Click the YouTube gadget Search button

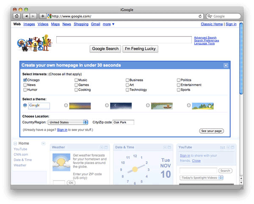(x=225, y=171)
